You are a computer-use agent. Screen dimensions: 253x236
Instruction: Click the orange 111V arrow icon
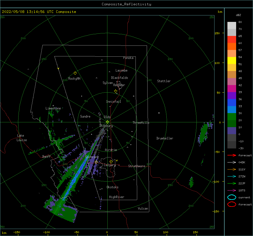tap(232, 169)
